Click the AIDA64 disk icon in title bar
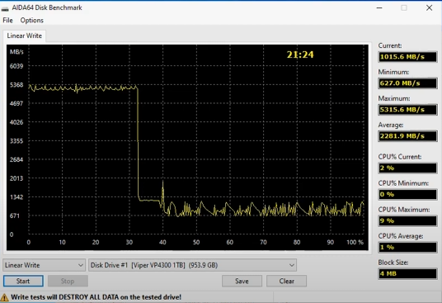This screenshot has width=442, height=303. coord(5,8)
